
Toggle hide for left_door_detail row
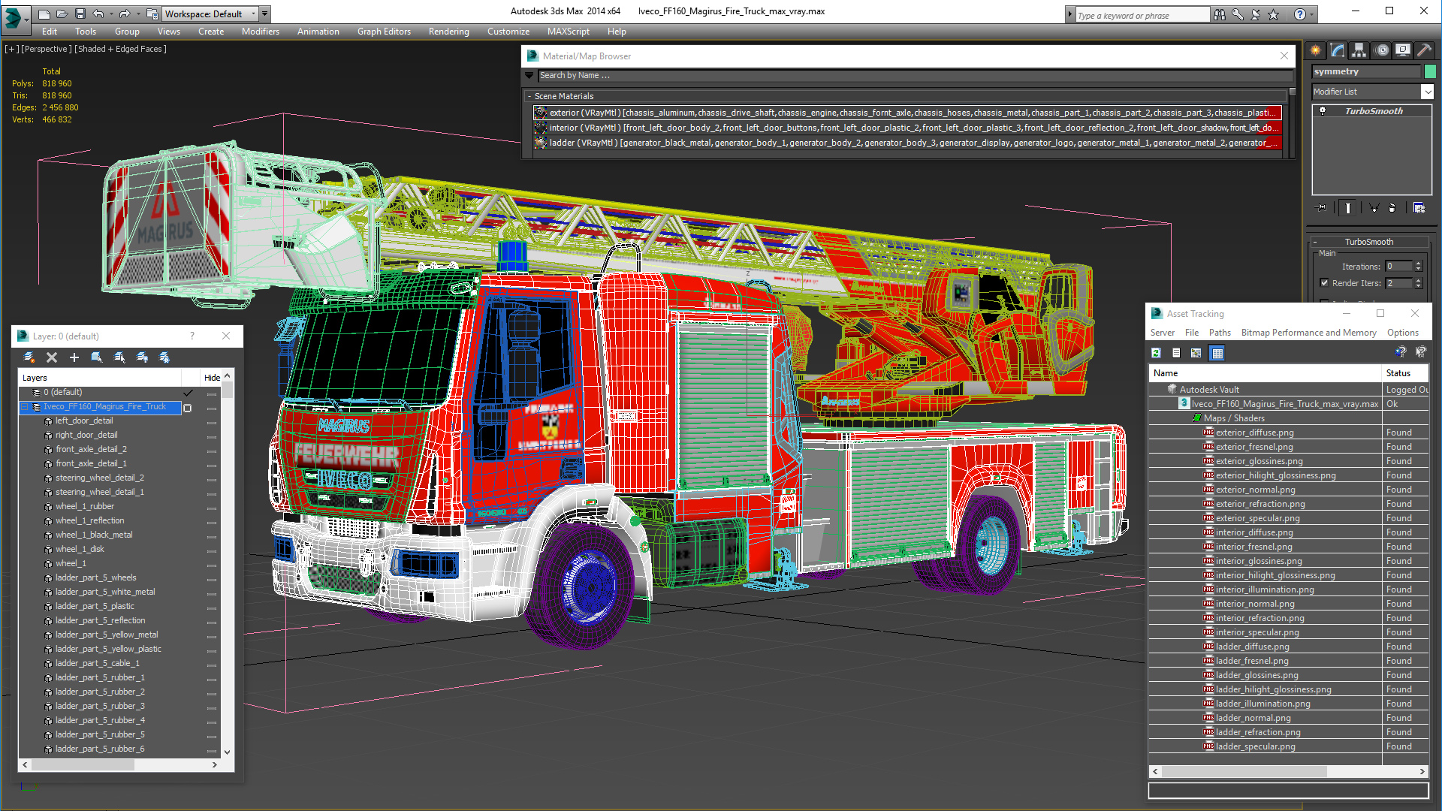(212, 422)
